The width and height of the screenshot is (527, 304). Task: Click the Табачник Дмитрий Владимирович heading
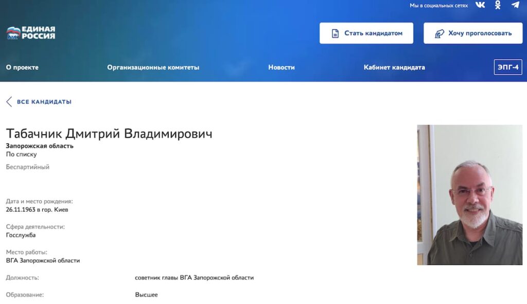109,134
